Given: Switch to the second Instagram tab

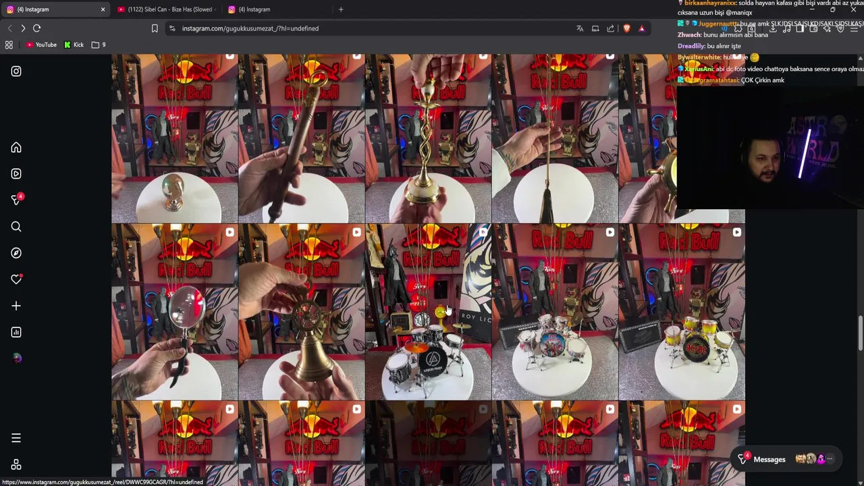Looking at the screenshot, I should point(277,9).
